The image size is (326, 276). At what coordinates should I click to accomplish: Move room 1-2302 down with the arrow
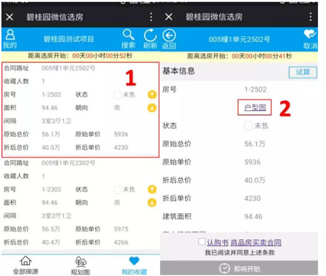click(152, 203)
